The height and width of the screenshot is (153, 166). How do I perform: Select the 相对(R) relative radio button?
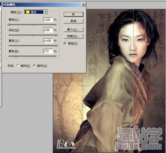tap(18, 66)
